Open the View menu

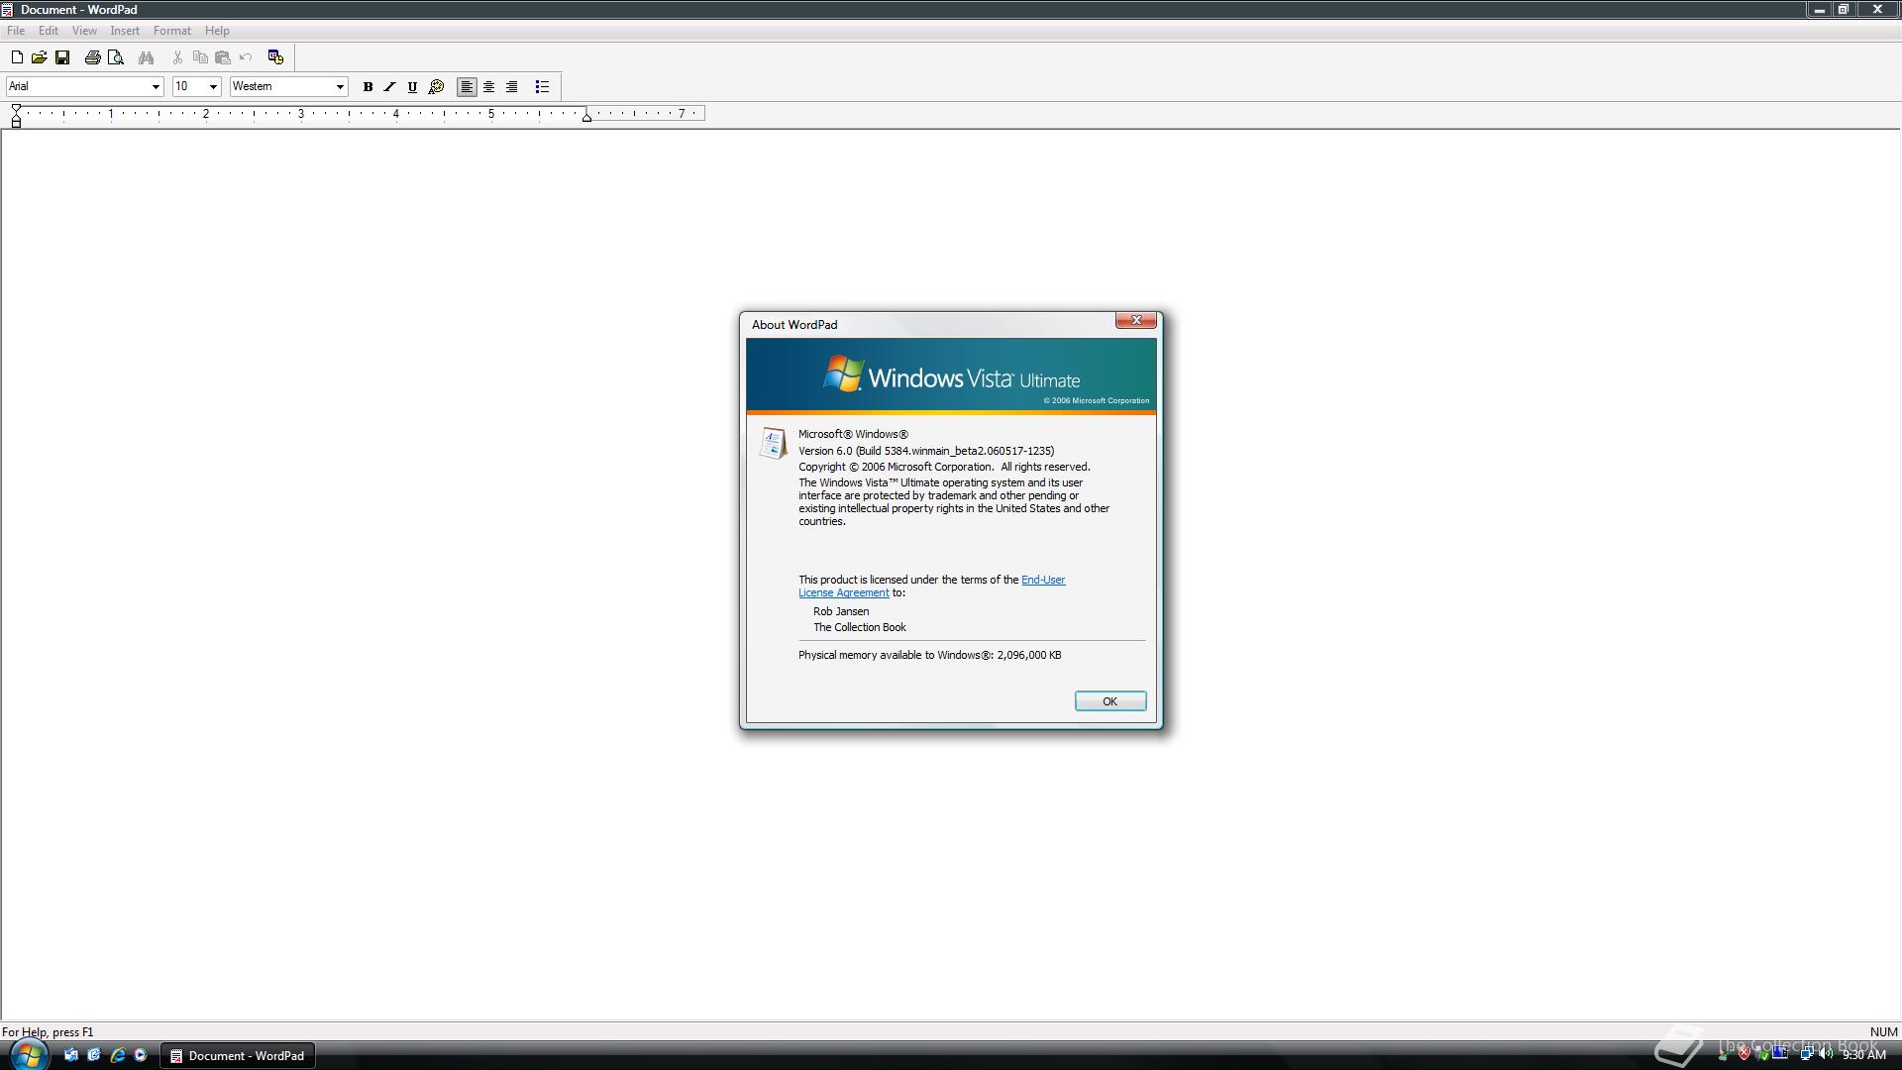[84, 31]
